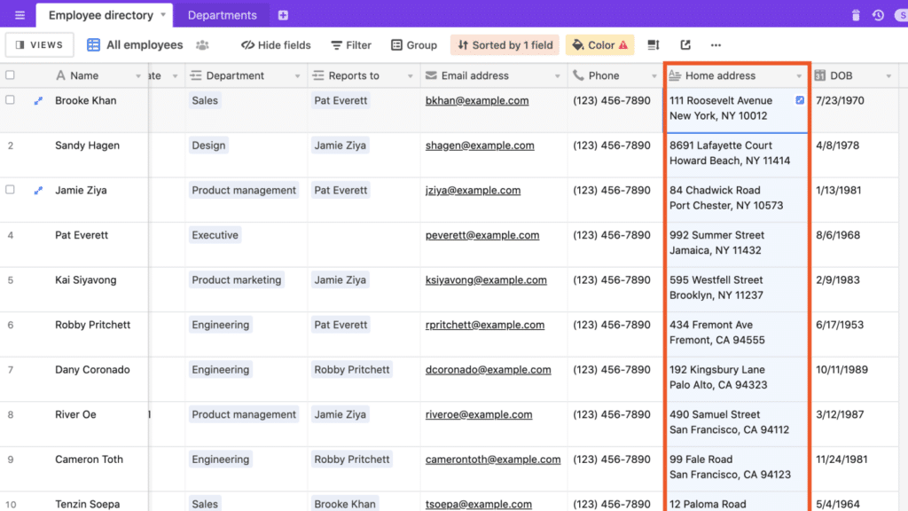Open the Sorted by 1 field menu
This screenshot has height=511, width=908.
pyautogui.click(x=505, y=45)
